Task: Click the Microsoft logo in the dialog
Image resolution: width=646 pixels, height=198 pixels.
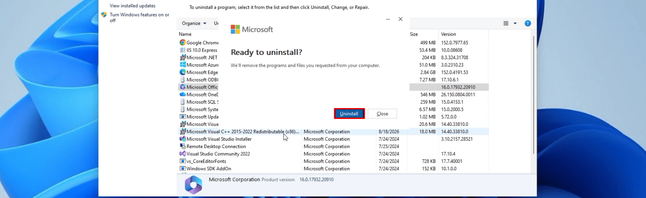Action: click(x=252, y=29)
